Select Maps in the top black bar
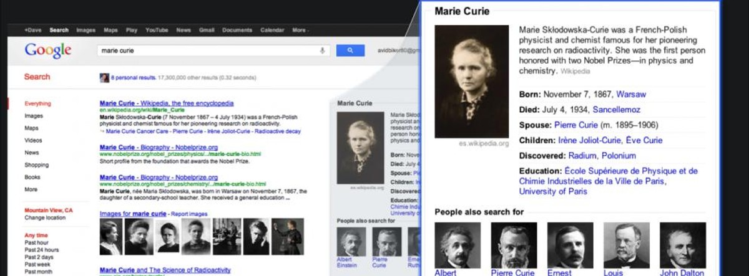This screenshot has height=276, width=749. pyautogui.click(x=110, y=30)
